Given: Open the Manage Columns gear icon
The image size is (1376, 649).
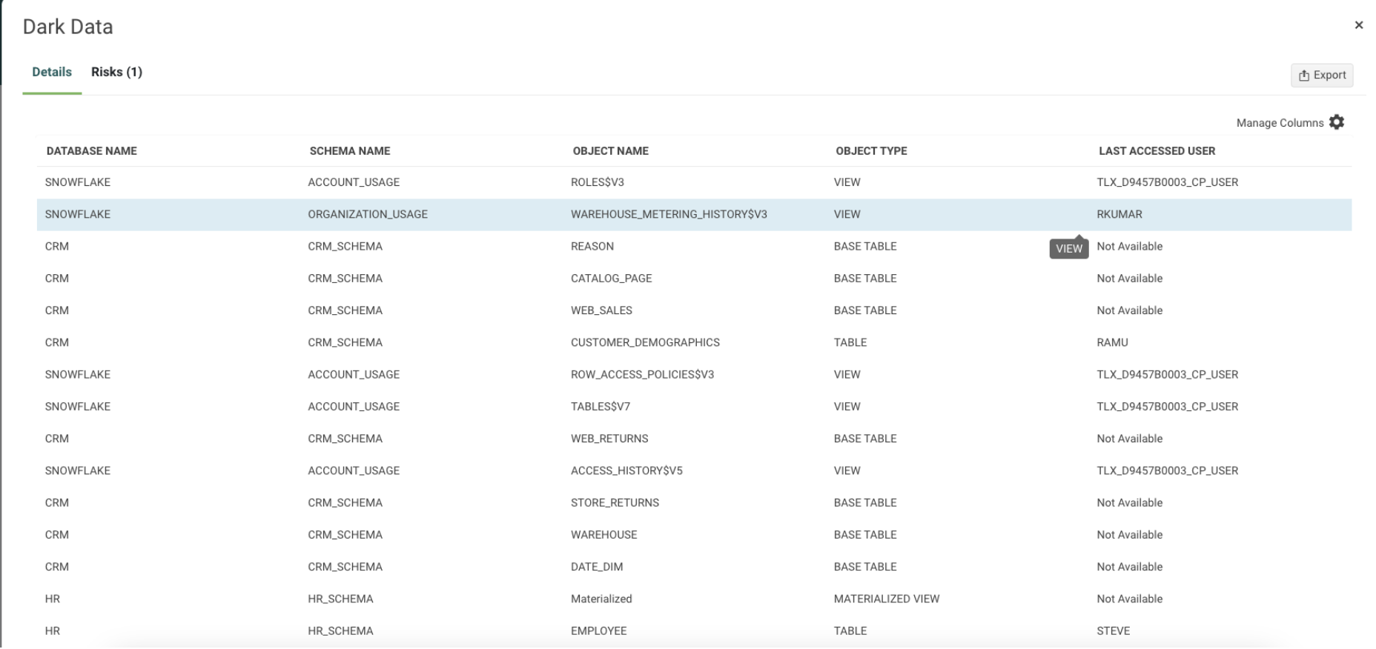Looking at the screenshot, I should tap(1336, 122).
